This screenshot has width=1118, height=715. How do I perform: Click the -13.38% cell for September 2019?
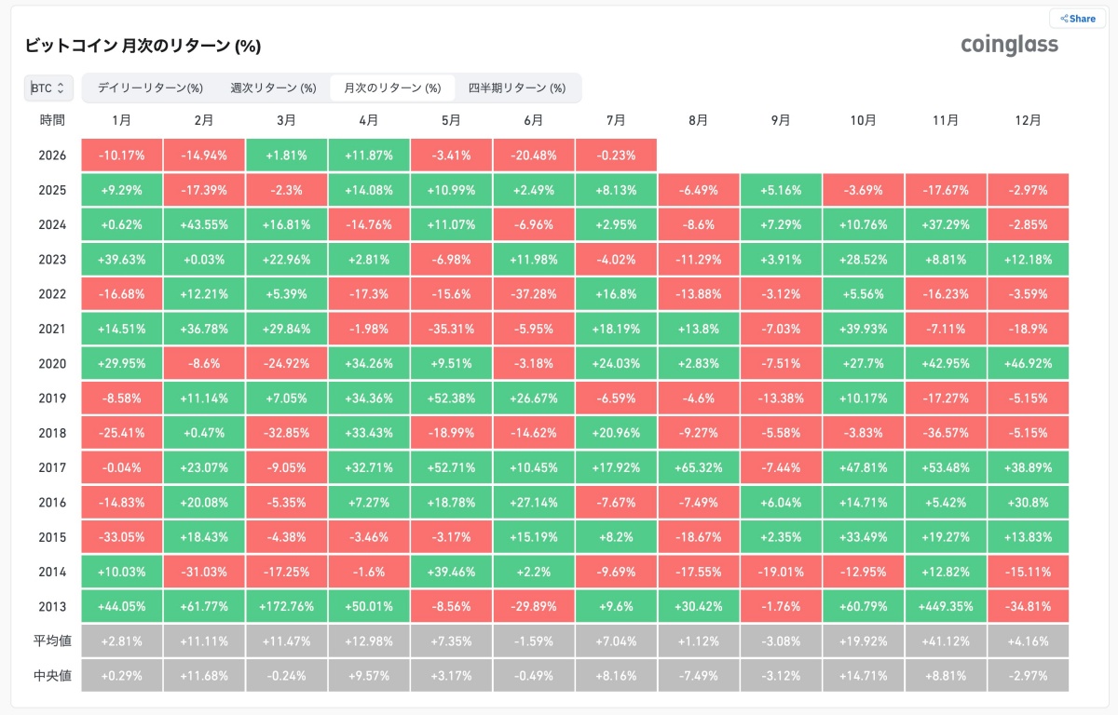click(x=781, y=398)
